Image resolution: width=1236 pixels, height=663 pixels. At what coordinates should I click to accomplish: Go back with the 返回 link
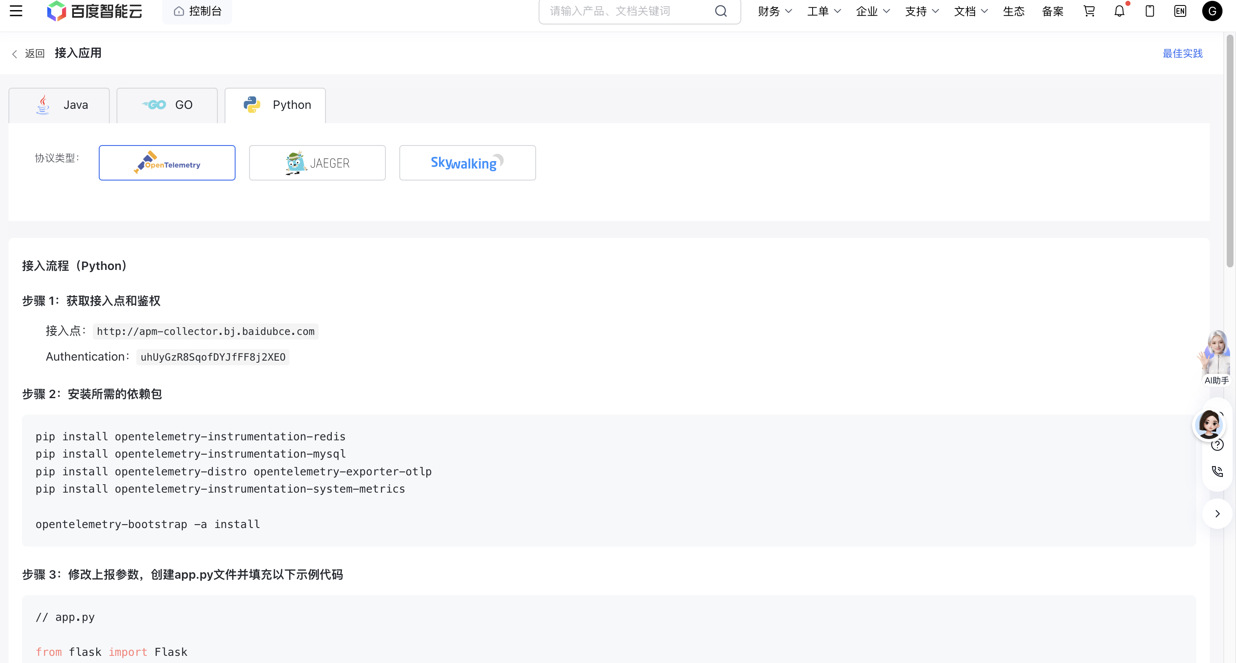pyautogui.click(x=28, y=53)
